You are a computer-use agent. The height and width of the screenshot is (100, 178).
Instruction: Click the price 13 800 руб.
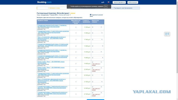(x=87, y=46)
